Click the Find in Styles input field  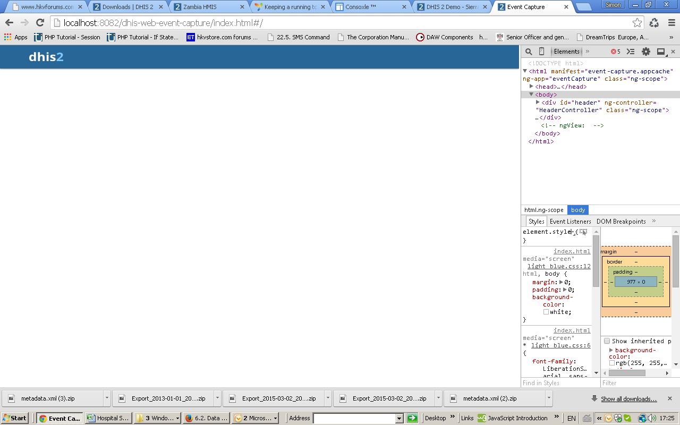pyautogui.click(x=560, y=383)
